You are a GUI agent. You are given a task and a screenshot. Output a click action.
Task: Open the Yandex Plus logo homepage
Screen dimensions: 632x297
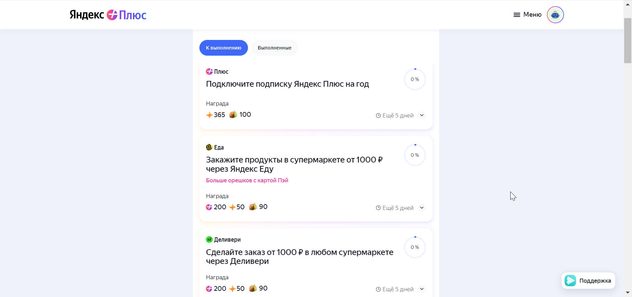click(x=108, y=15)
